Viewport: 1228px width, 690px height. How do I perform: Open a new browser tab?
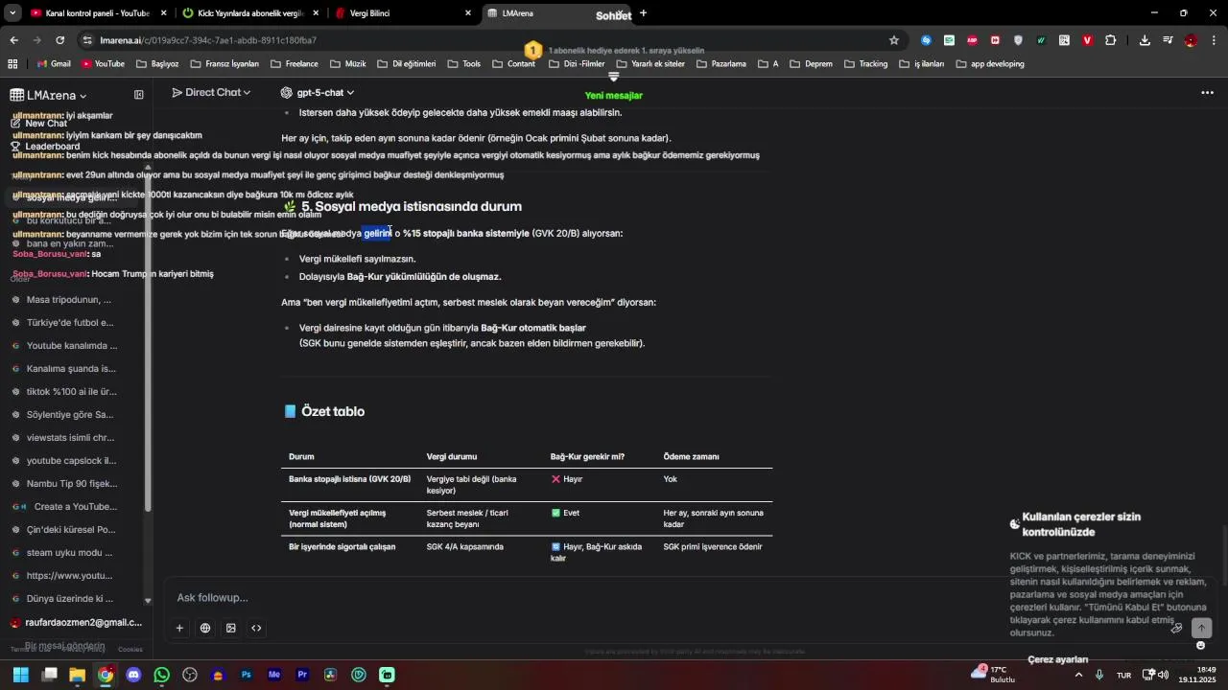click(643, 13)
